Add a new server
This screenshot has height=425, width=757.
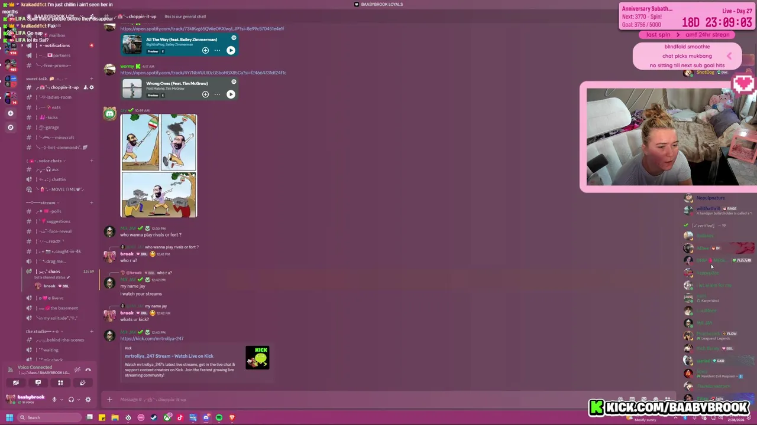(10, 113)
